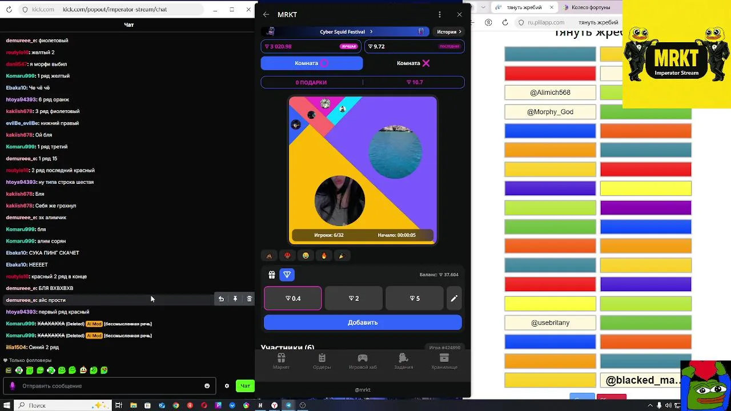The width and height of the screenshot is (731, 411).
Task: Open Task View on the taskbar
Action: pos(119,405)
